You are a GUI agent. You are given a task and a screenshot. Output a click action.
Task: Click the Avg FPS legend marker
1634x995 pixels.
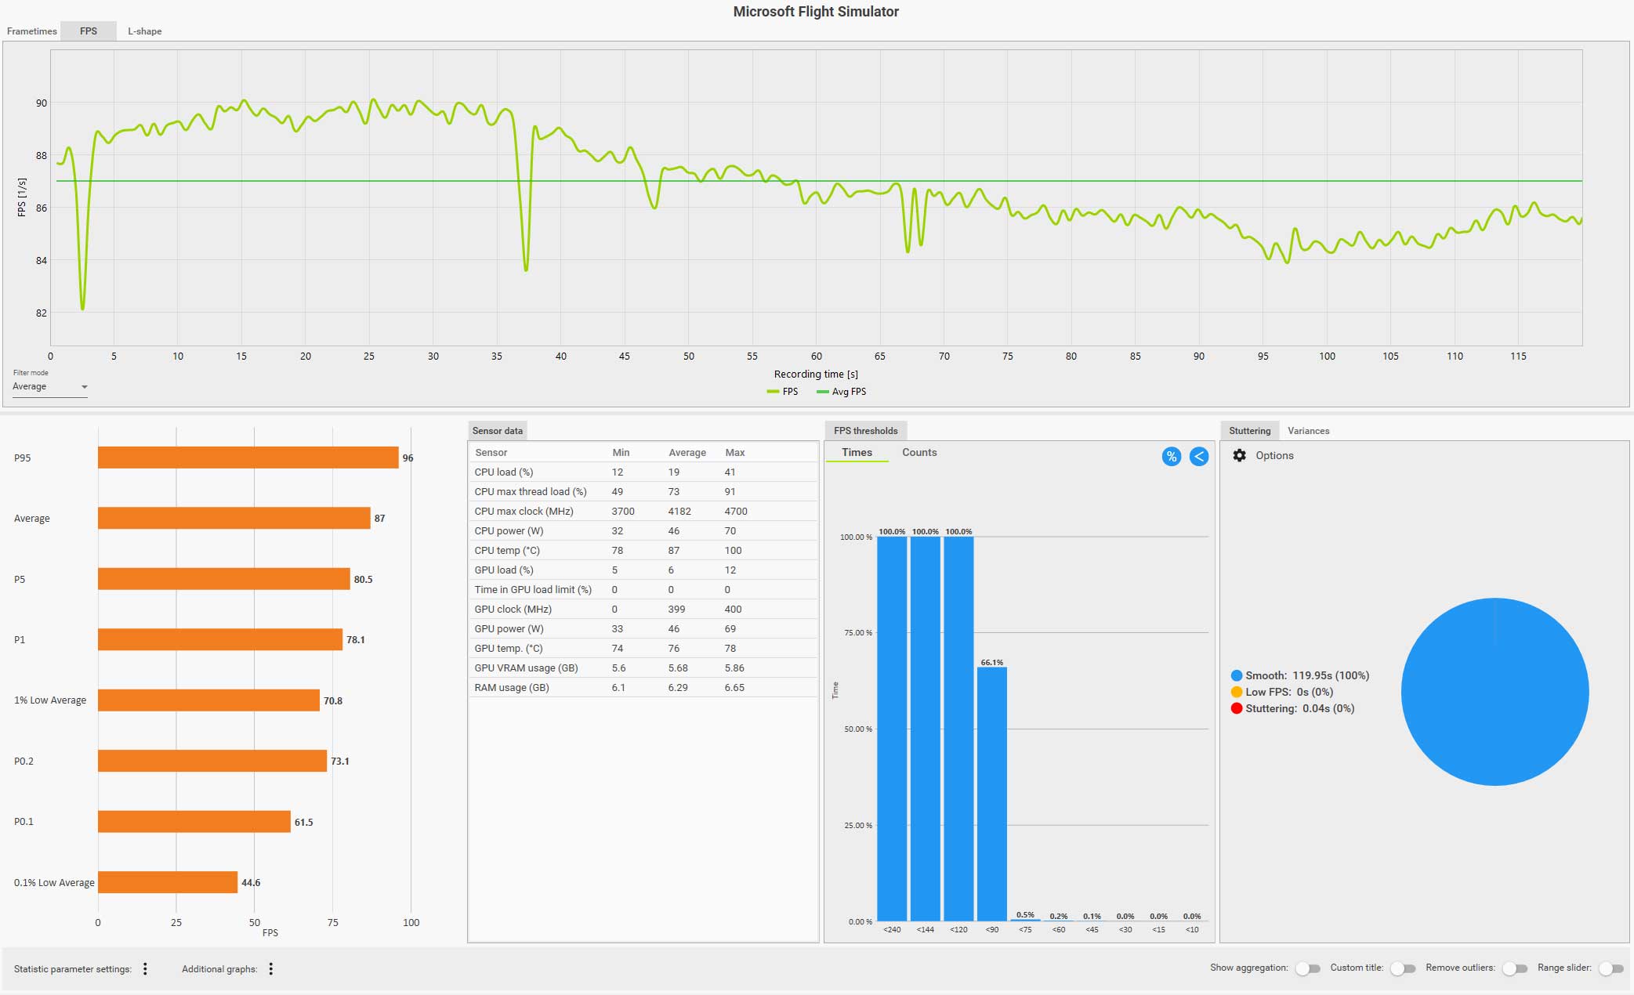pos(822,392)
